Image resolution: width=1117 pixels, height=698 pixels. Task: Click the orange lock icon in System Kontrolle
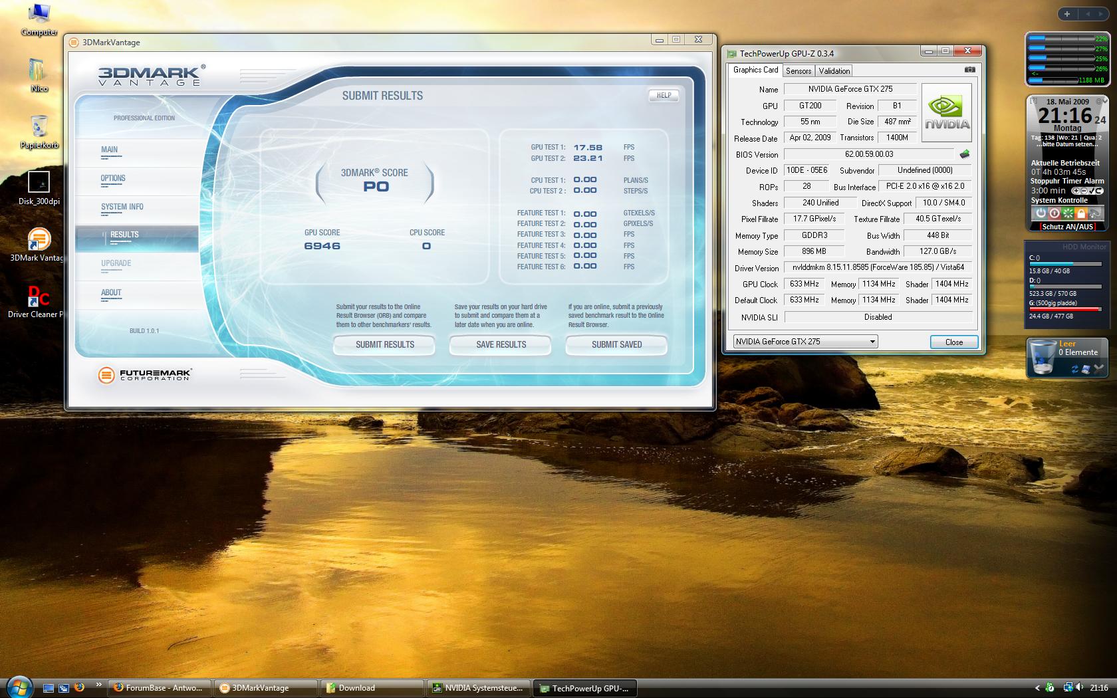click(1081, 213)
